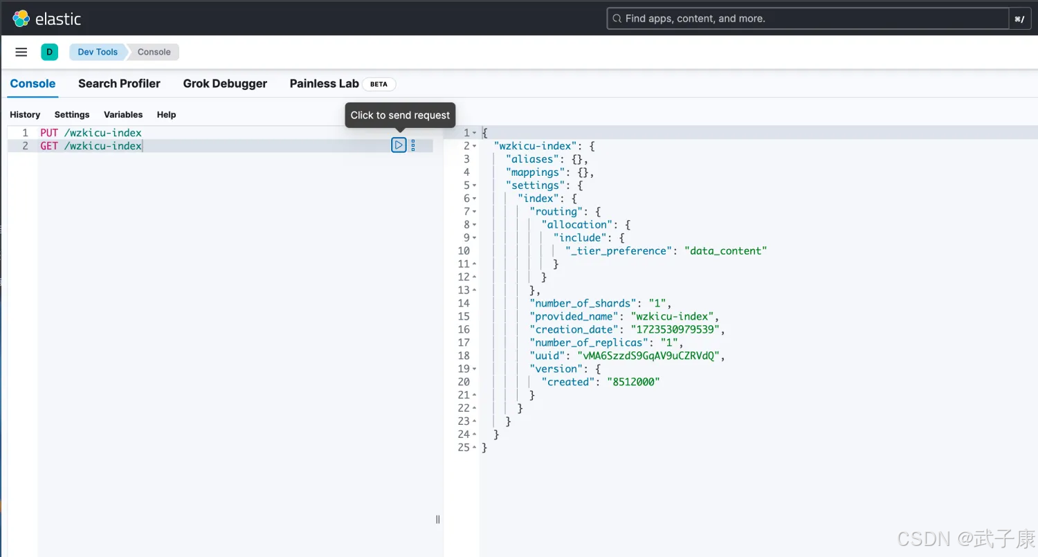The width and height of the screenshot is (1038, 557).
Task: Click the BETA badge beside Painless Lab
Action: click(379, 84)
